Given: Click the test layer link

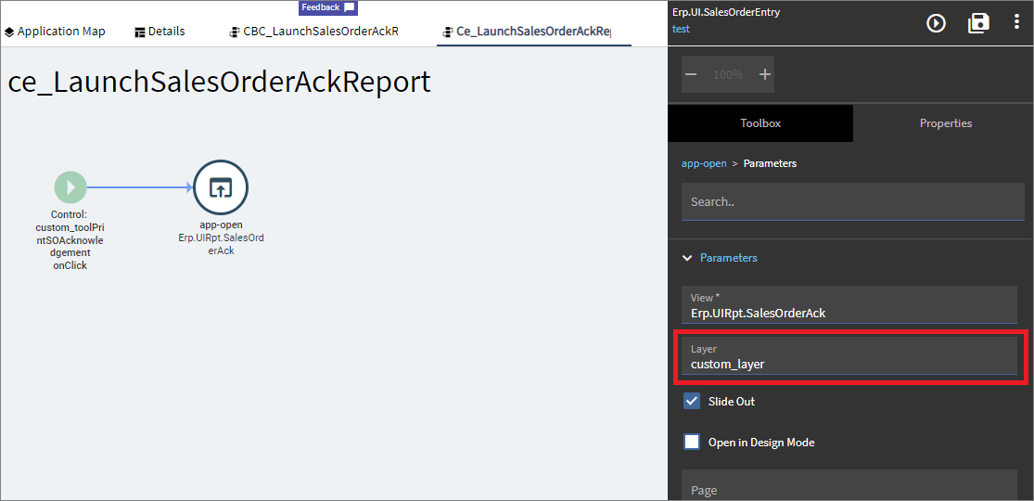Looking at the screenshot, I should point(681,29).
